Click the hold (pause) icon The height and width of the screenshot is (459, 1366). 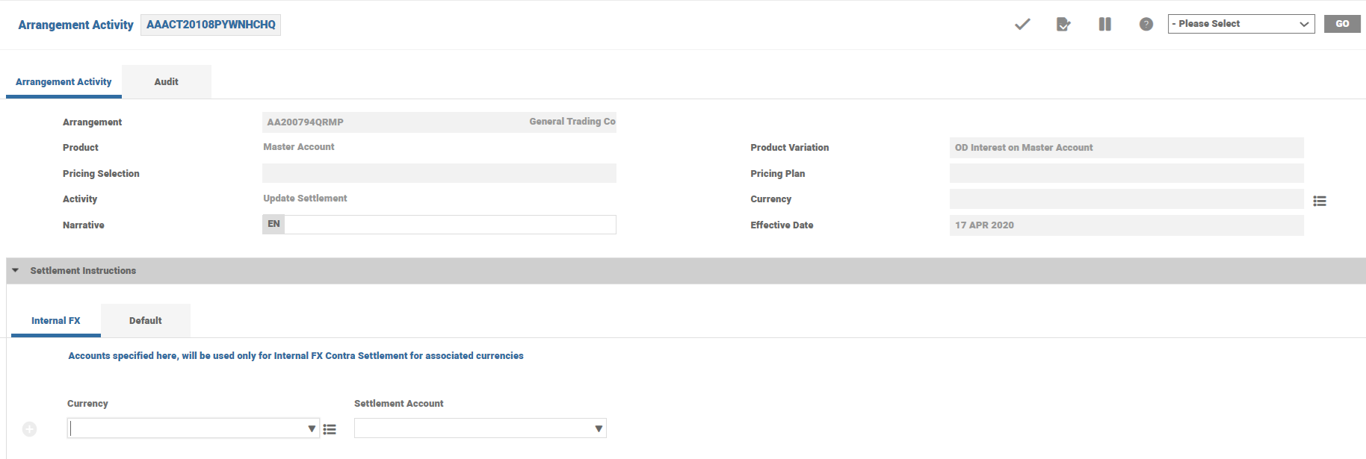click(1104, 25)
